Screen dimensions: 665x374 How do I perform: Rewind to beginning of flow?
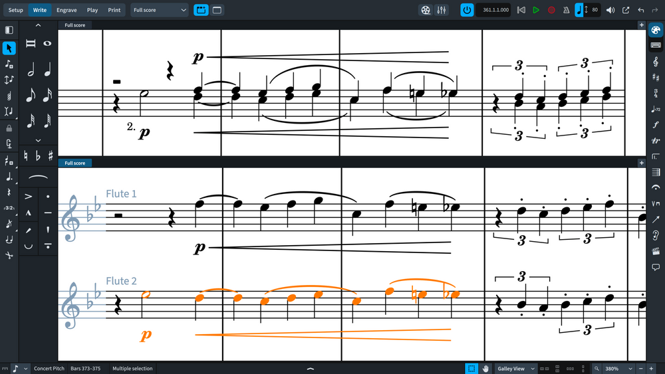coord(521,10)
